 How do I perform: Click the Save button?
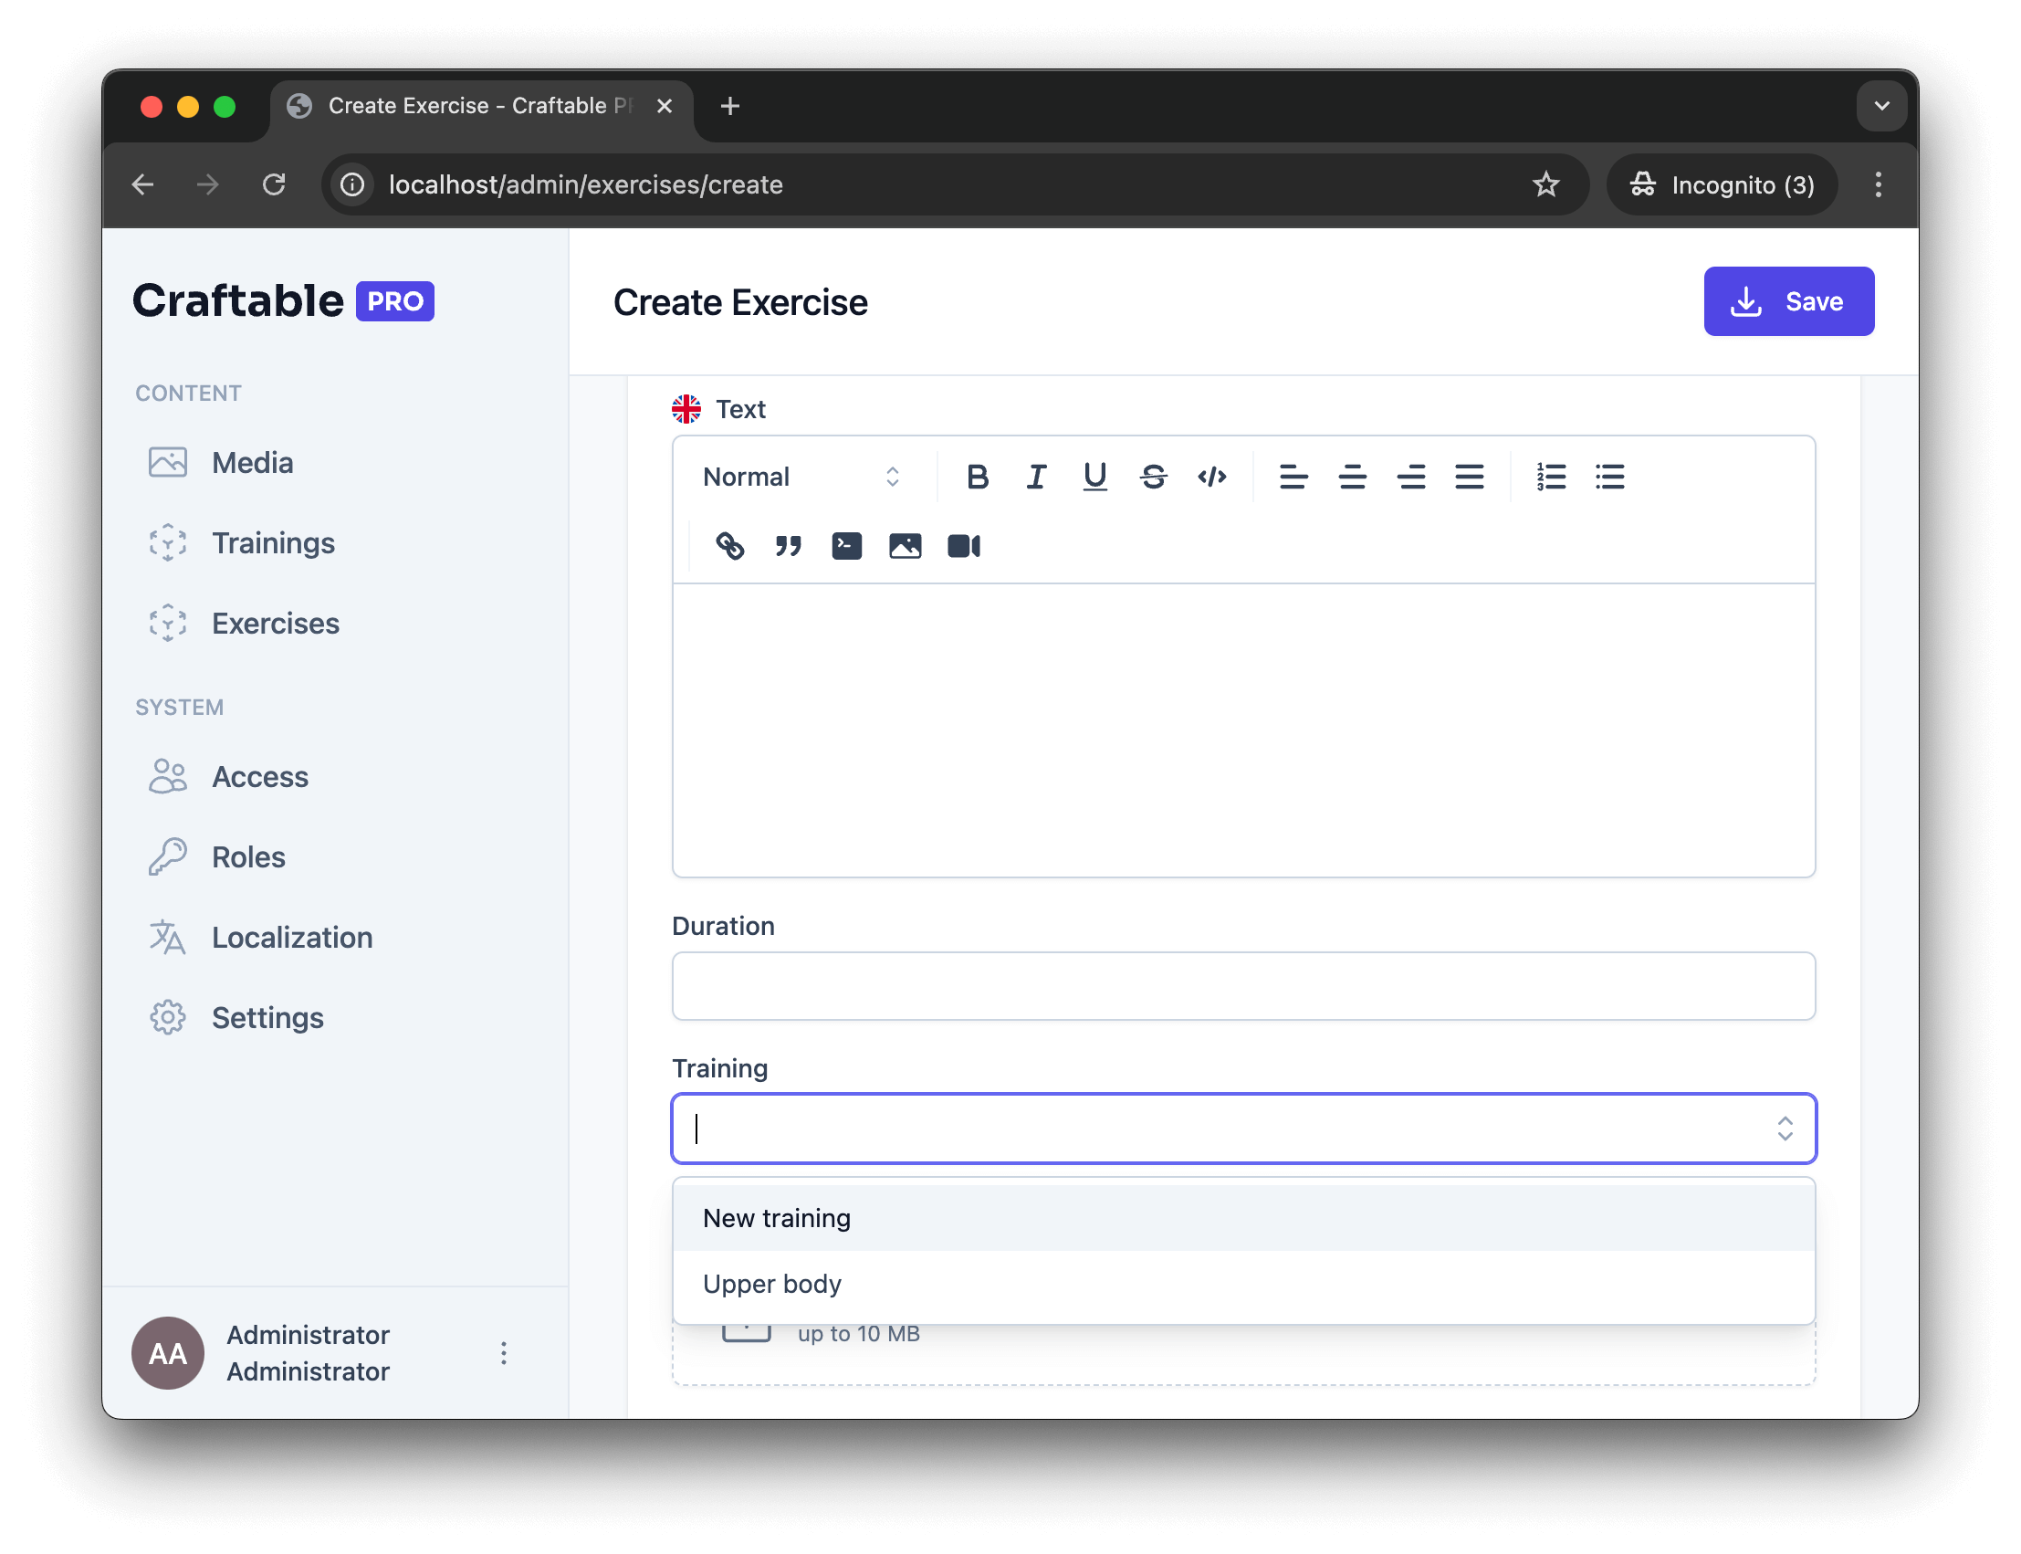pyautogui.click(x=1789, y=300)
